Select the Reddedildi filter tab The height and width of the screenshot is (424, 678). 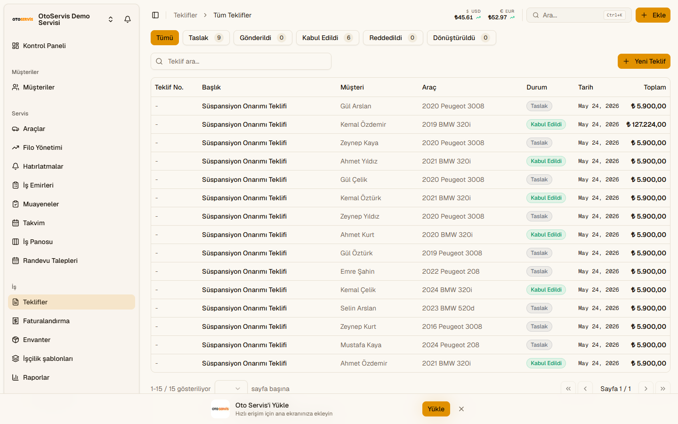[393, 38]
